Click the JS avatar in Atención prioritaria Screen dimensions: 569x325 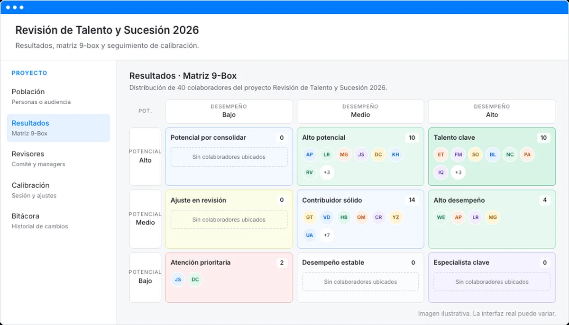coord(178,280)
